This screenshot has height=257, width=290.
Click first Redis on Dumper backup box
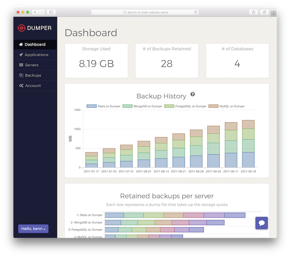coord(114,215)
